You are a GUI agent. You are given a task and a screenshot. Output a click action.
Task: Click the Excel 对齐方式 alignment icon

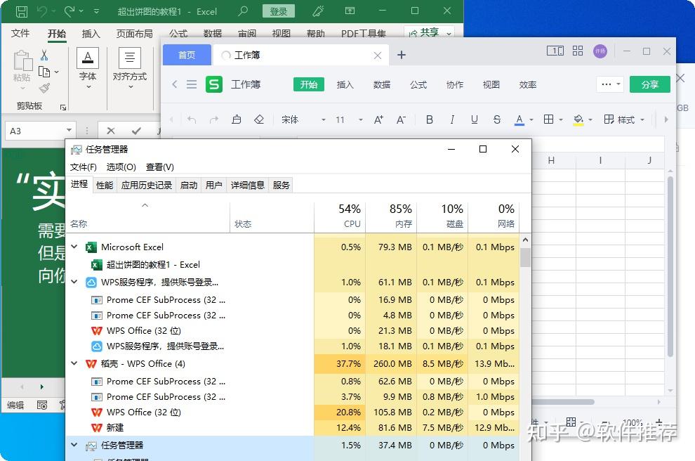point(130,58)
